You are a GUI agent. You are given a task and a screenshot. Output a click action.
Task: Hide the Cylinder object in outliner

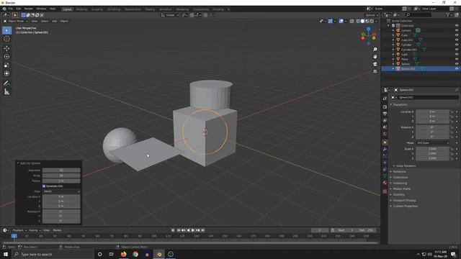pos(457,45)
